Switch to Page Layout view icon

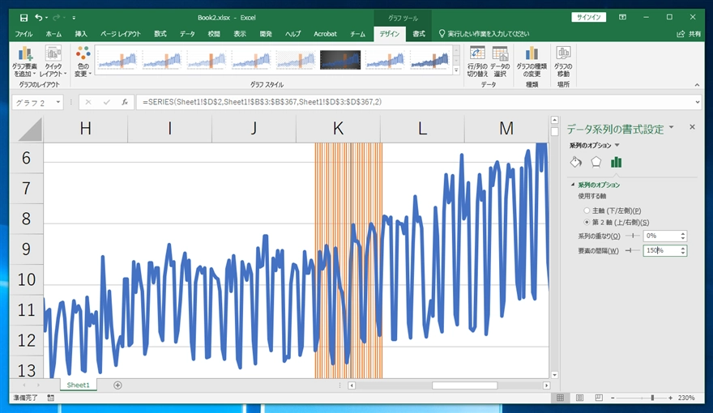(x=579, y=398)
